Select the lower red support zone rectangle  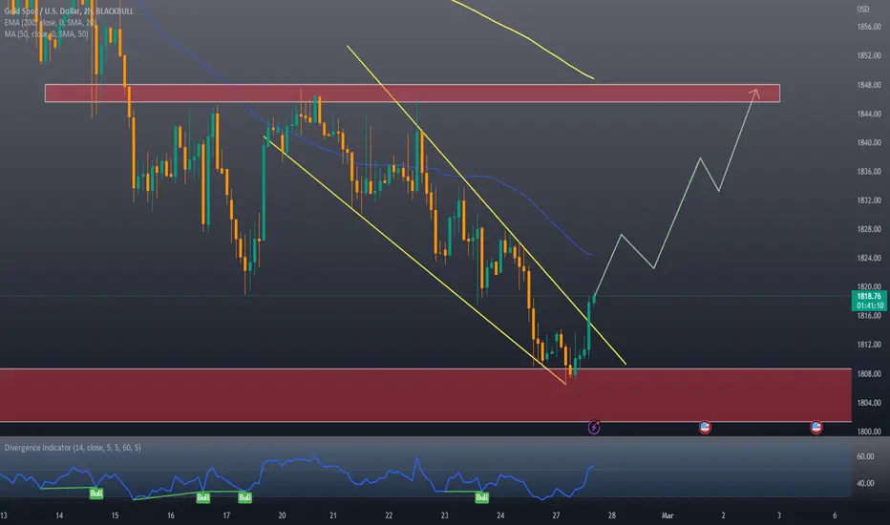click(426, 395)
